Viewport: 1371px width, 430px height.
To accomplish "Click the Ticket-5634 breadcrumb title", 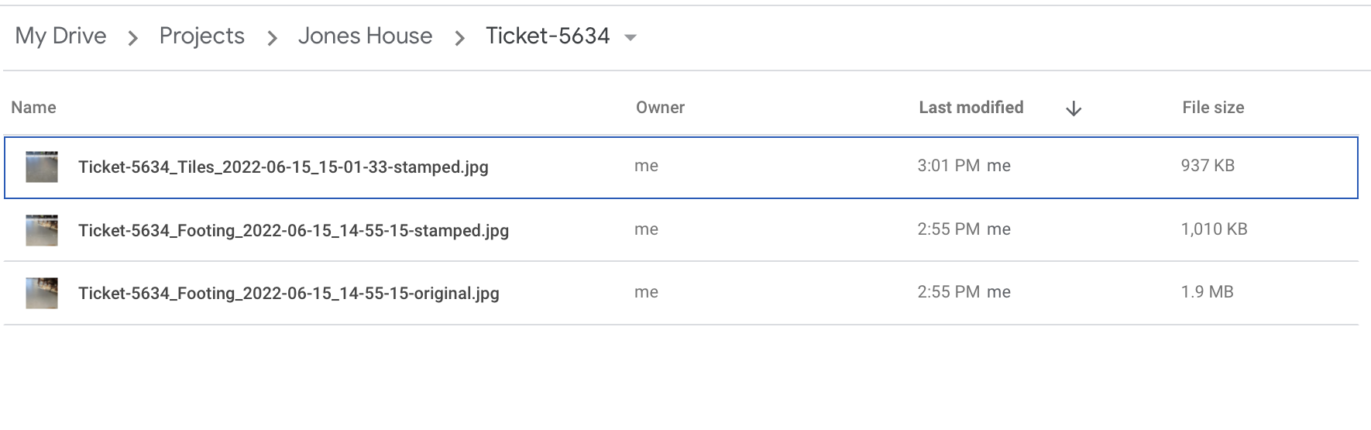I will point(548,36).
